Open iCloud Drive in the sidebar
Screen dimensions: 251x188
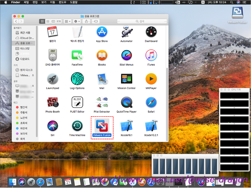(24, 38)
